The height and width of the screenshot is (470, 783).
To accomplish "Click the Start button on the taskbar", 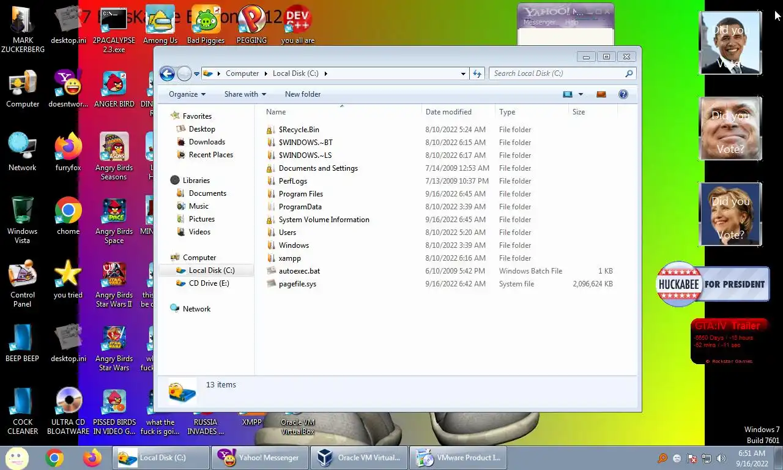I will pyautogui.click(x=17, y=458).
